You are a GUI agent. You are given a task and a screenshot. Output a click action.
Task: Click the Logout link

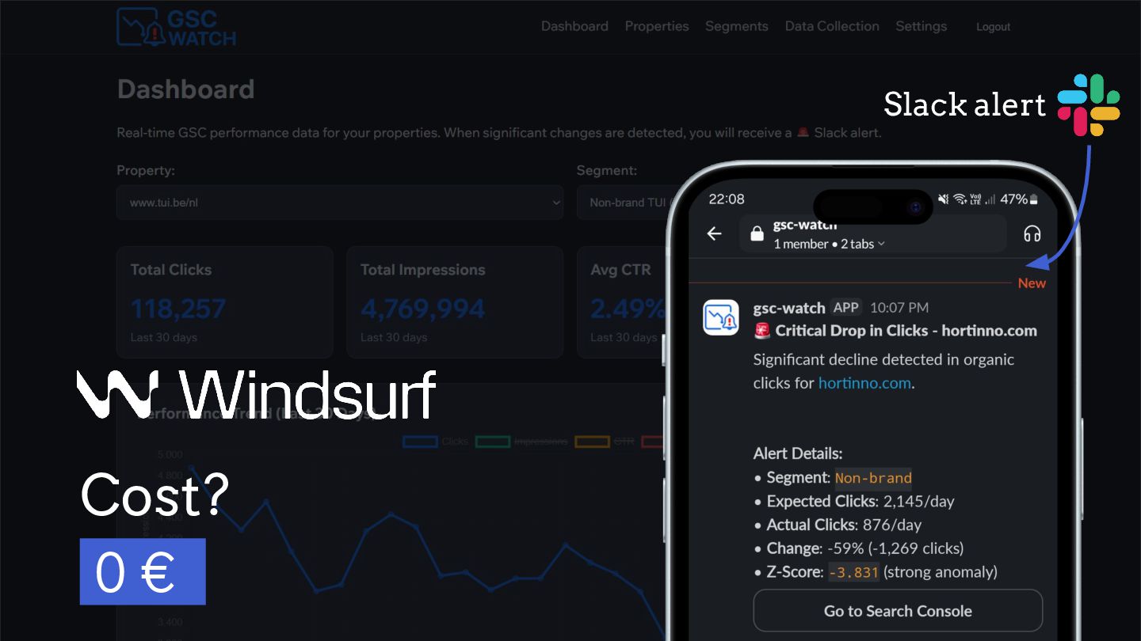click(x=993, y=27)
